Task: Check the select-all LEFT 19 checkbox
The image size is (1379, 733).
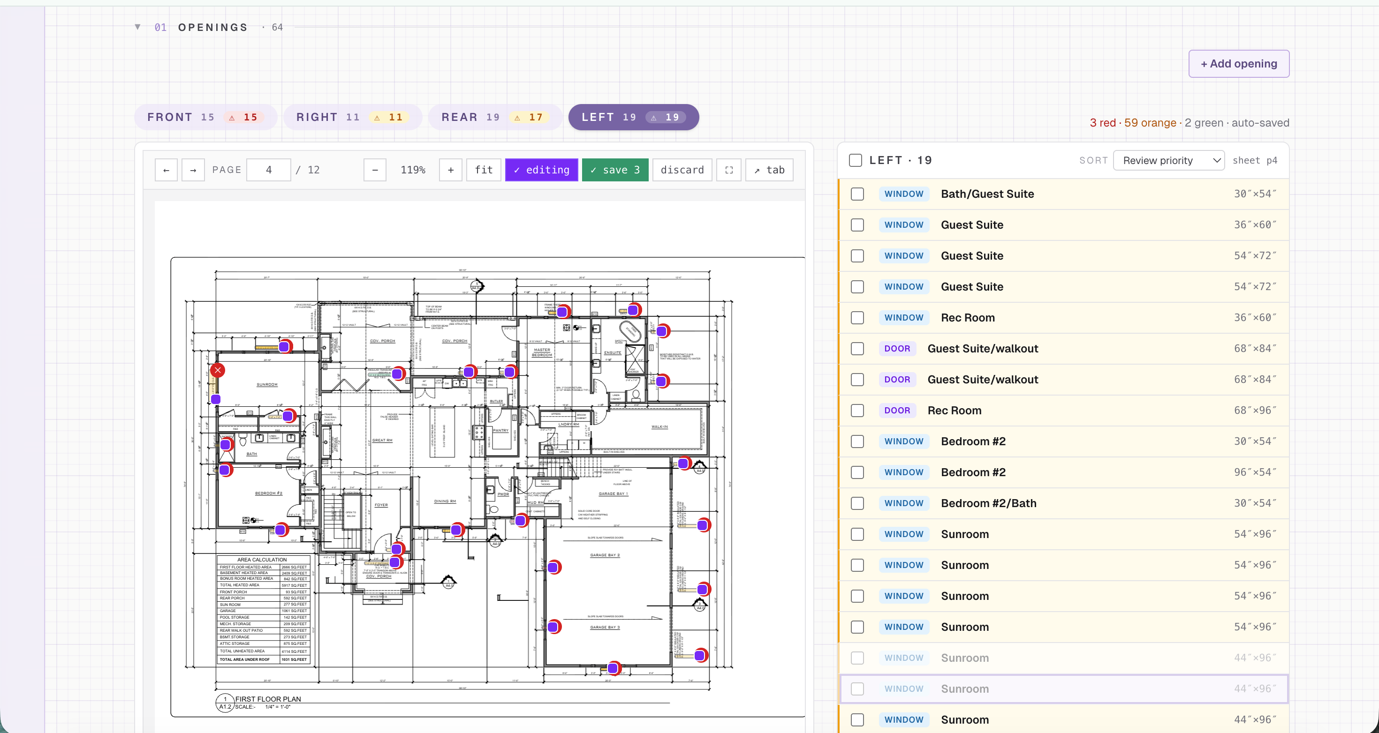Action: click(856, 160)
